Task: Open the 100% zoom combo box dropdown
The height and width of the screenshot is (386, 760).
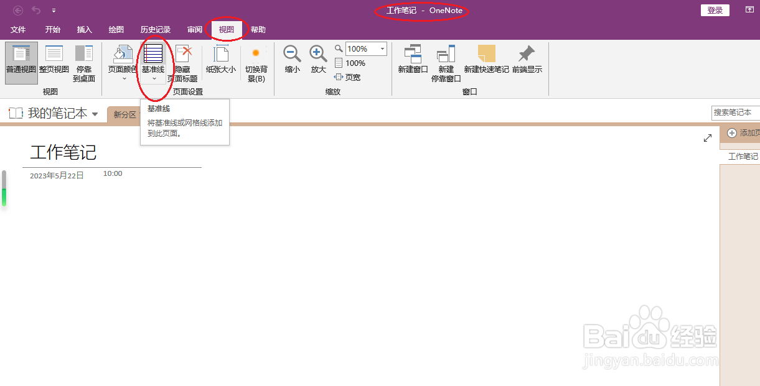Action: pyautogui.click(x=382, y=48)
